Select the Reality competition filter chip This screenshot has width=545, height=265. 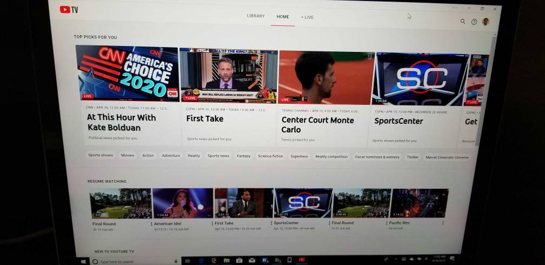331,156
